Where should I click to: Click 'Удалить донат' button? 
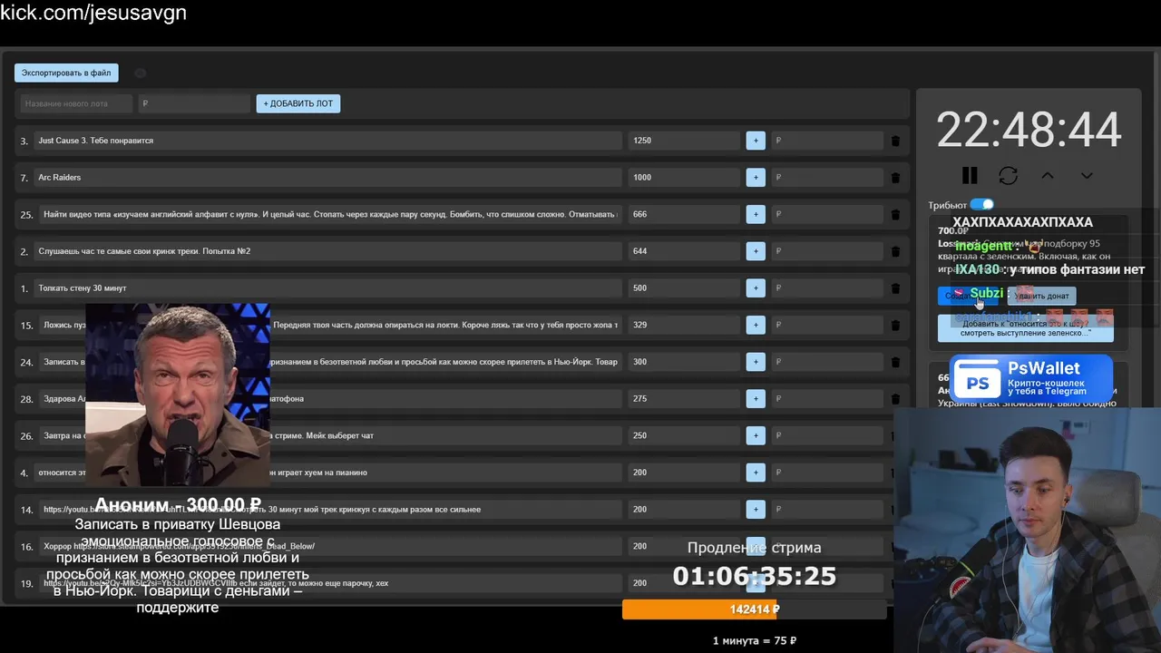point(1041,296)
